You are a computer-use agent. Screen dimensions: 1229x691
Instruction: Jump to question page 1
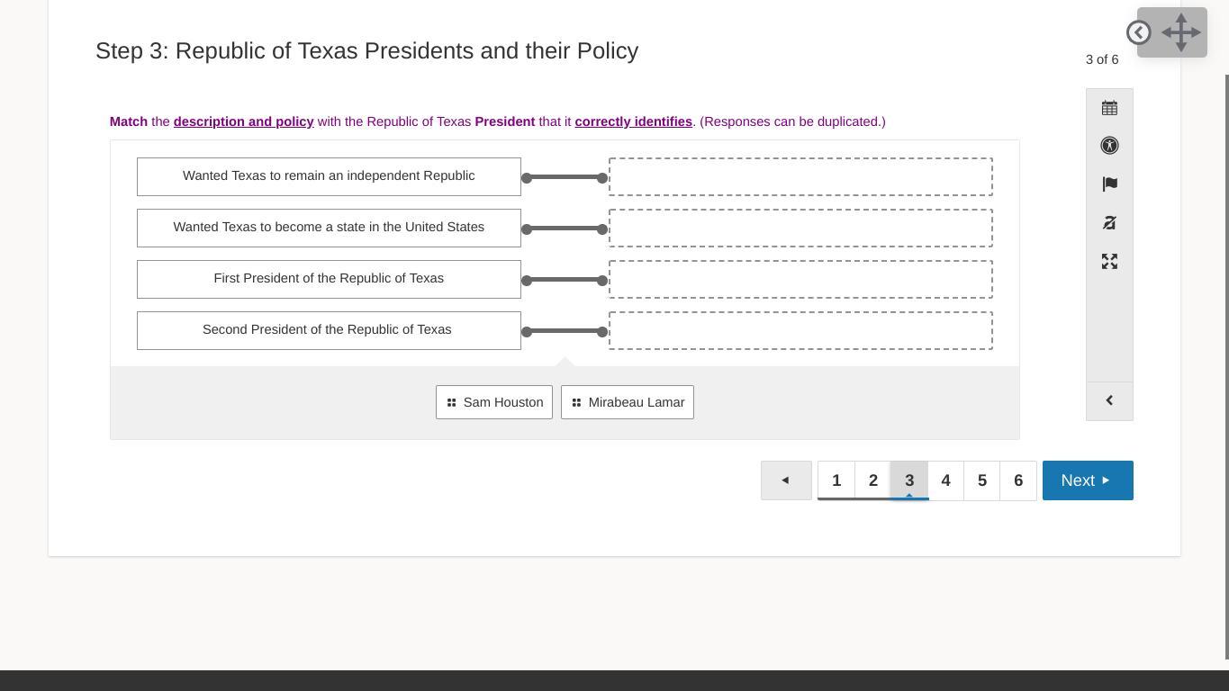836,480
